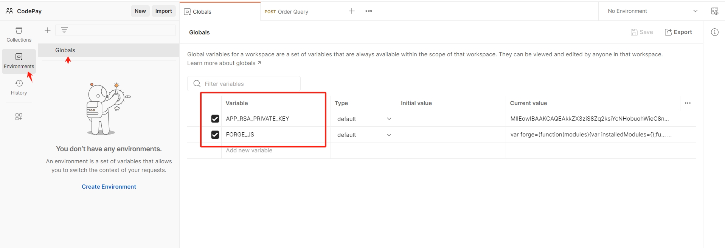
Task: Click the current value starting with var forge
Action: (591, 135)
